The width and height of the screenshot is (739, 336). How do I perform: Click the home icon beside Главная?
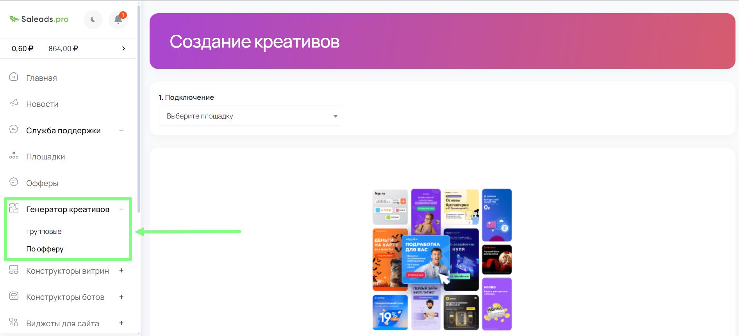pos(14,77)
